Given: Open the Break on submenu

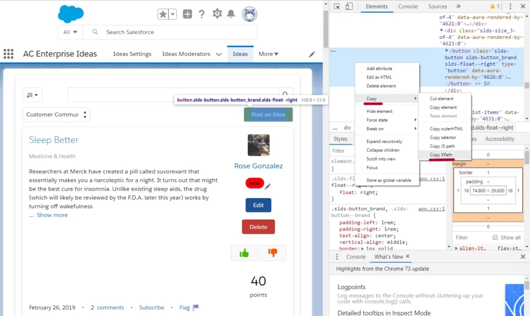Looking at the screenshot, I should pyautogui.click(x=387, y=129).
